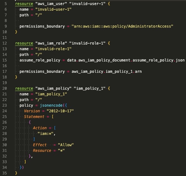Click the jsonencode function call
This screenshot has height=176, width=186.
tap(51, 105)
